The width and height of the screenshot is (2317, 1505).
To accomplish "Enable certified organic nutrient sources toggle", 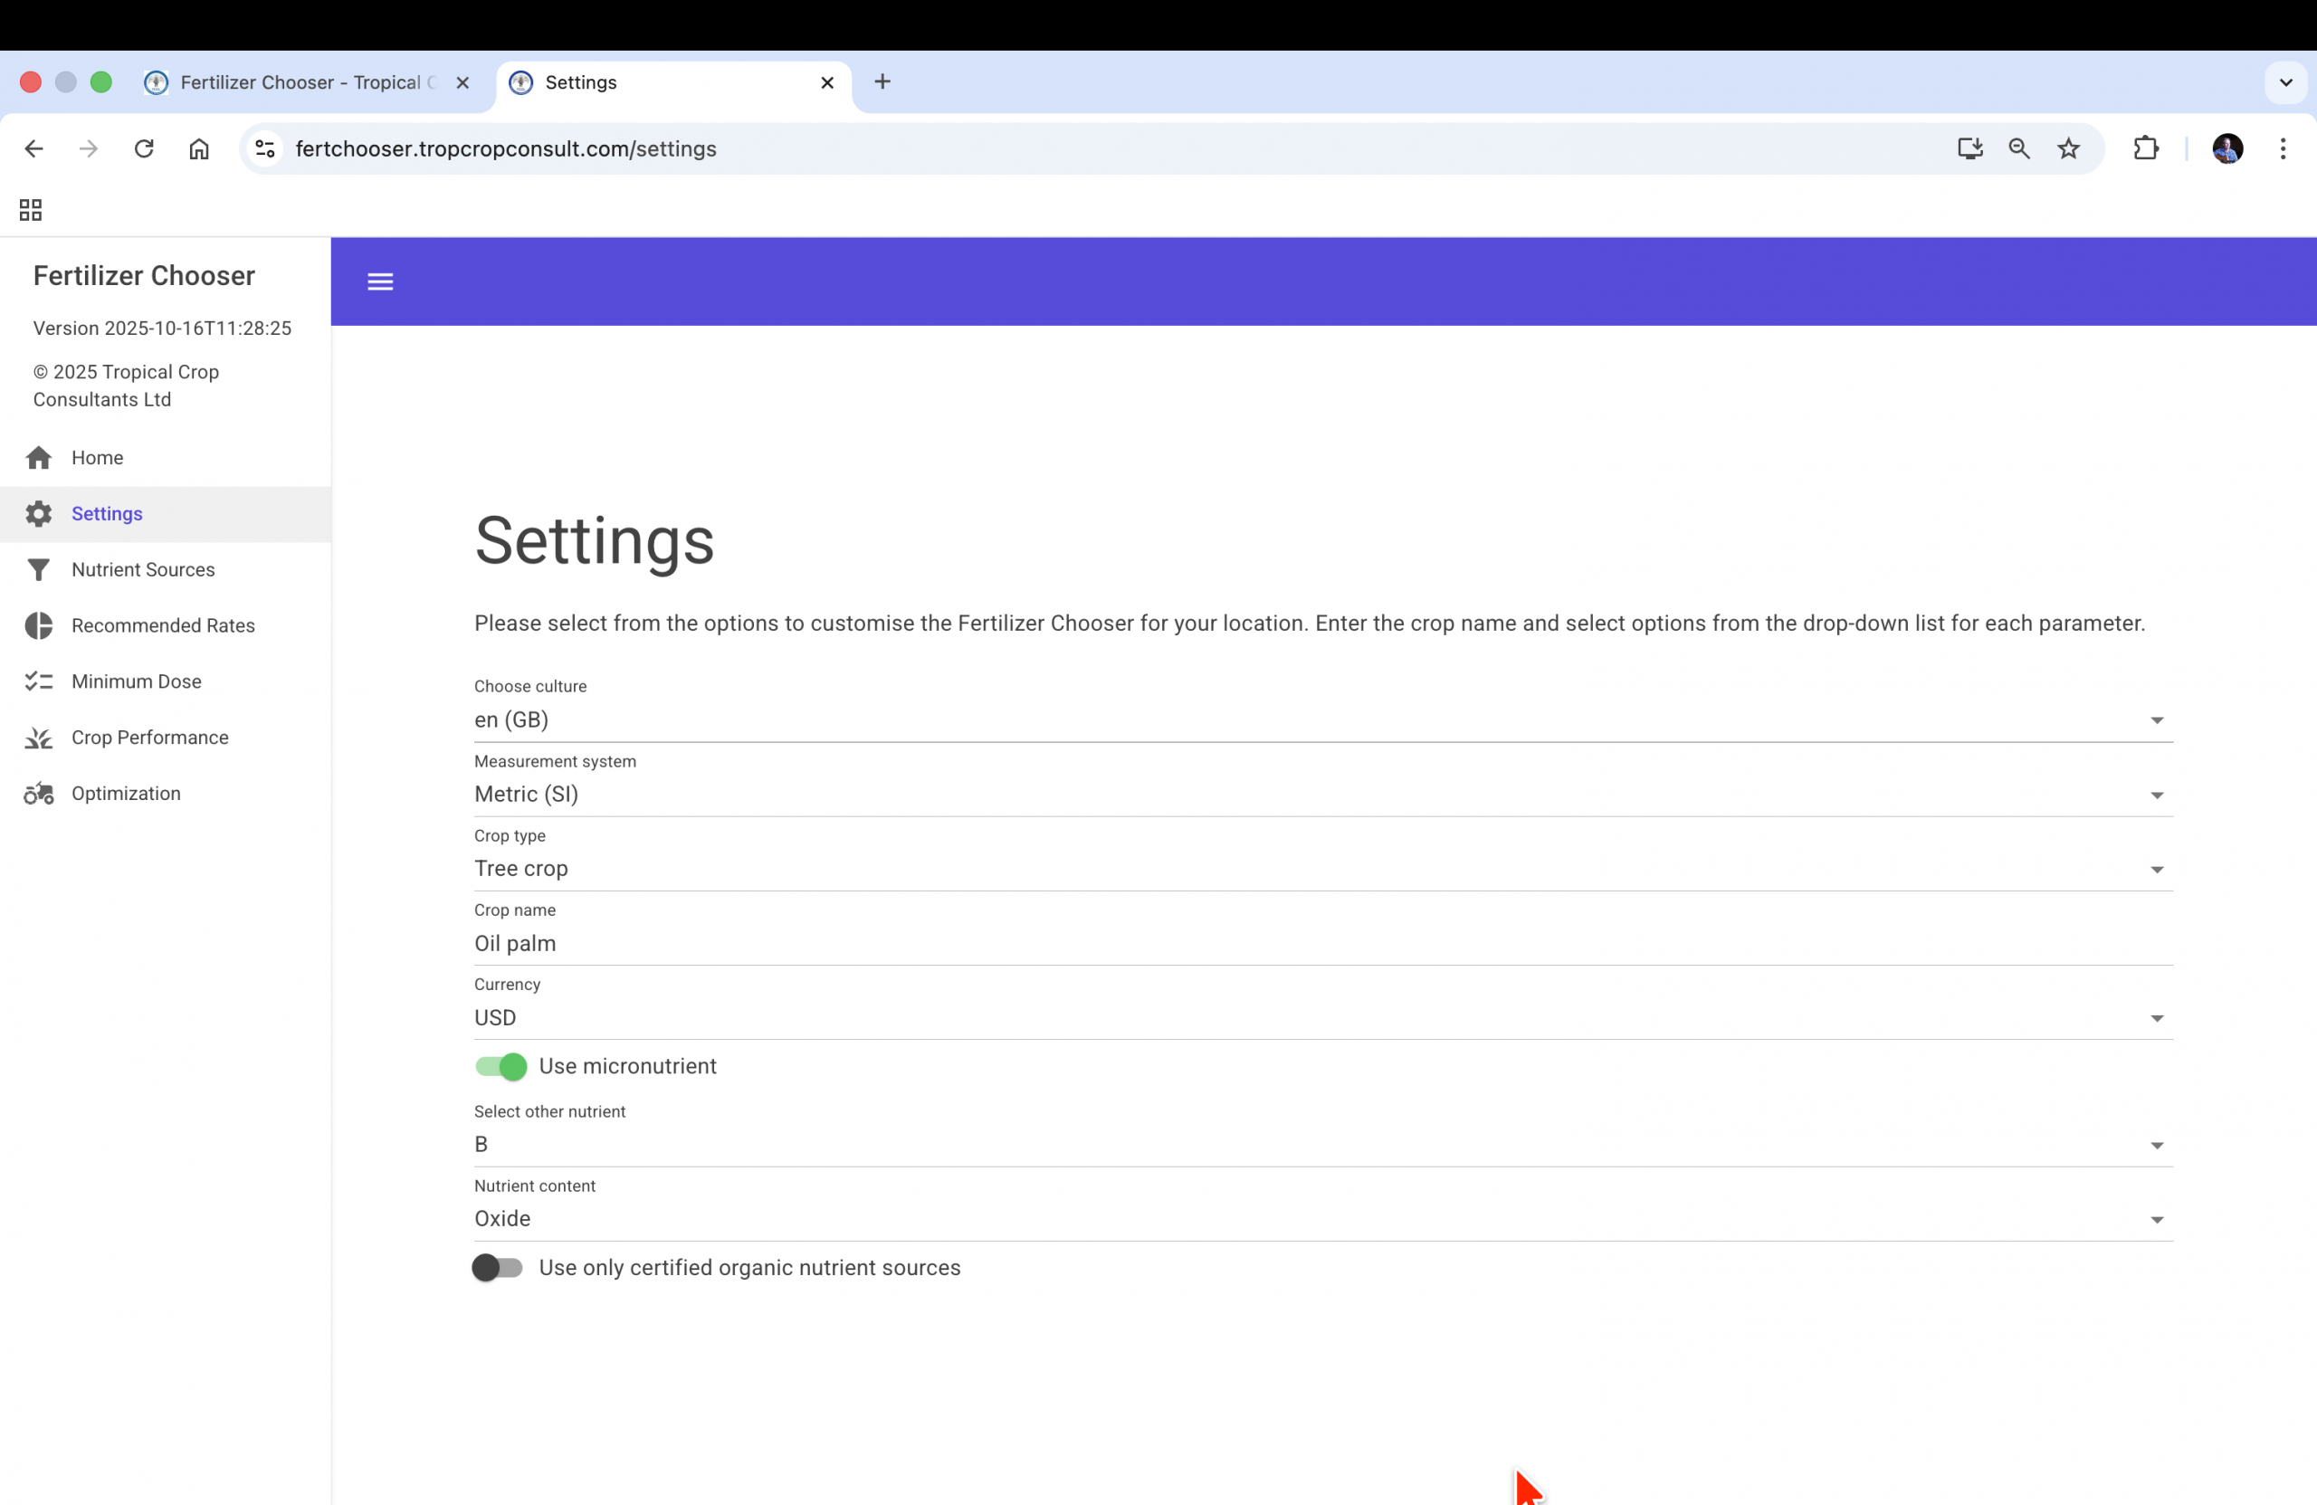I will (x=498, y=1268).
